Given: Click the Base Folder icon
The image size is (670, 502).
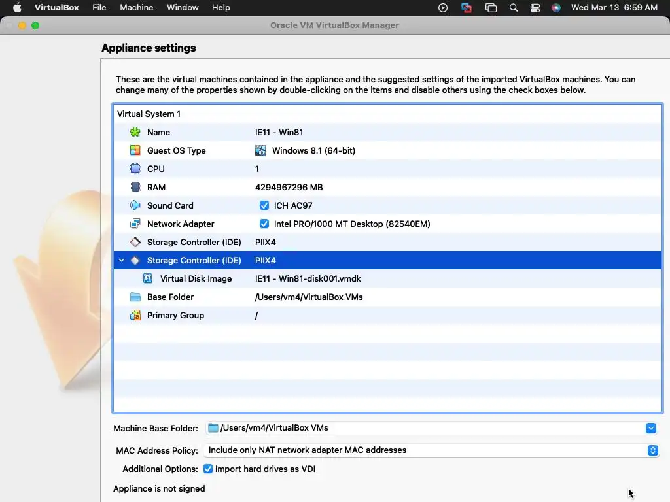Looking at the screenshot, I should tap(135, 297).
